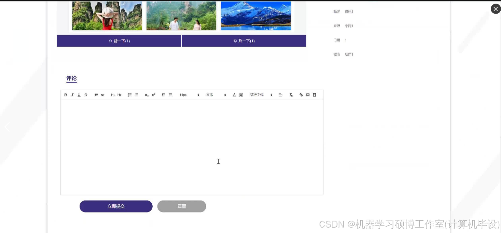The height and width of the screenshot is (233, 501).
Task: Toggle strikethrough formatting in comment editor
Action: (86, 95)
